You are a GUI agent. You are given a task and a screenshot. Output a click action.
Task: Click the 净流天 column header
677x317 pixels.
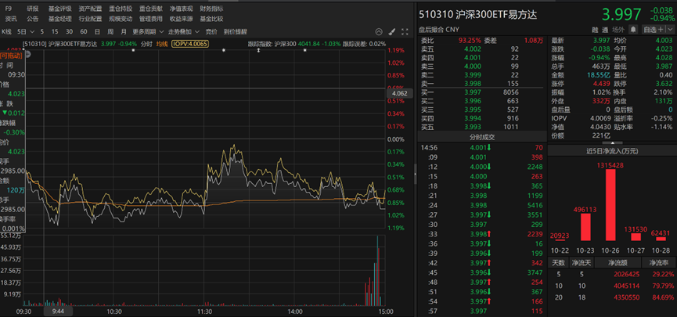(582, 262)
